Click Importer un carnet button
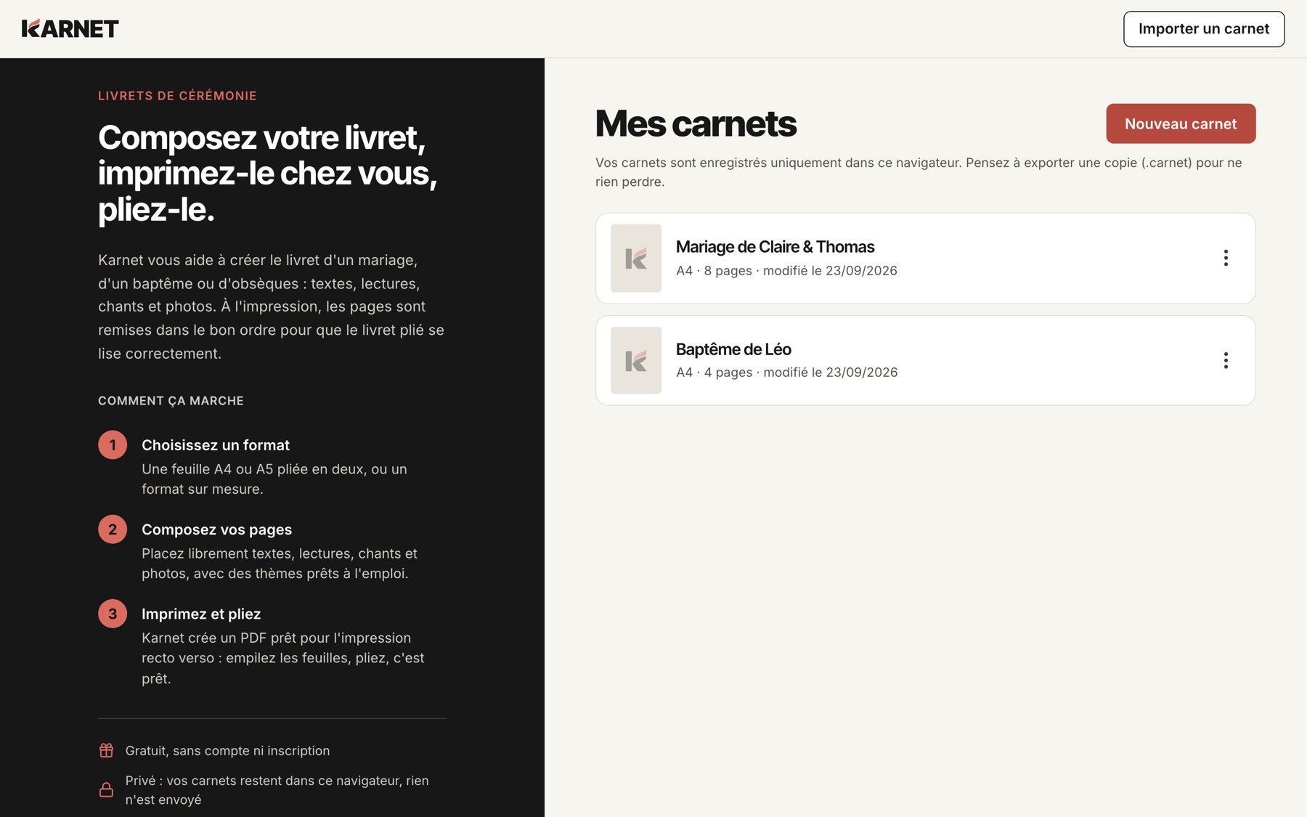Viewport: 1307px width, 817px height. [1204, 29]
